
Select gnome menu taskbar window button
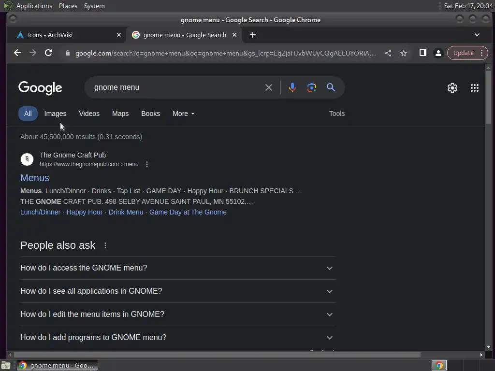[x=57, y=366]
